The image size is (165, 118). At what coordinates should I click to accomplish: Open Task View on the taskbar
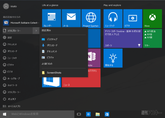79,114
